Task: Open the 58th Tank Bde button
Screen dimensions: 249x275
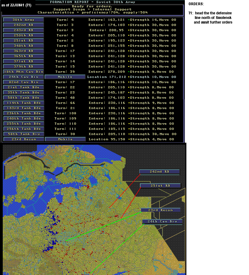Action: click(x=23, y=98)
